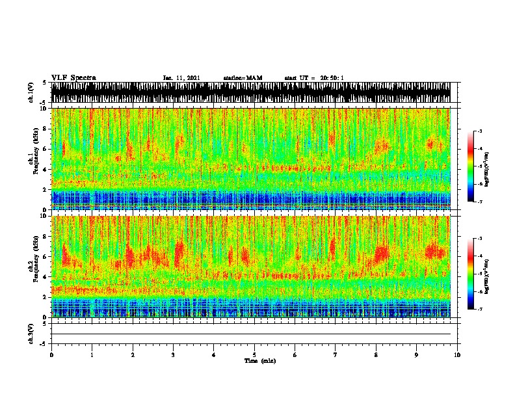Click time axis tick label 10

click(457, 355)
